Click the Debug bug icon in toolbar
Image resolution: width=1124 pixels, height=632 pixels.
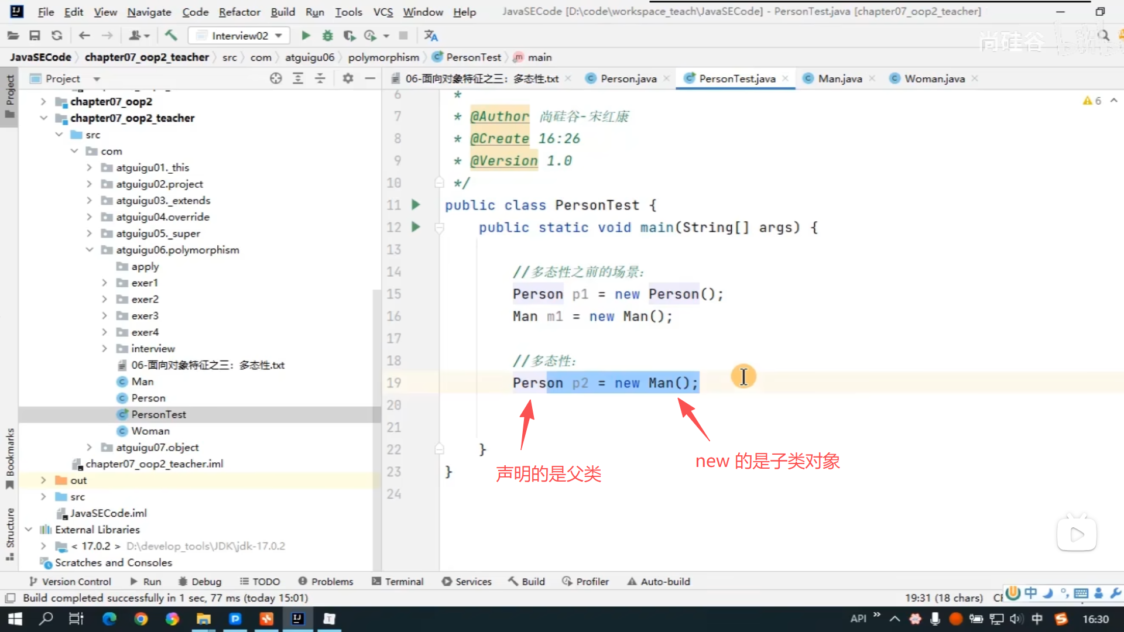[x=327, y=36]
